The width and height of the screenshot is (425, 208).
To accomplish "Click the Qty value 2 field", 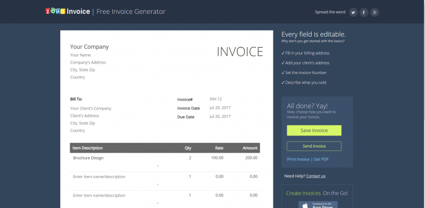I will point(190,158).
